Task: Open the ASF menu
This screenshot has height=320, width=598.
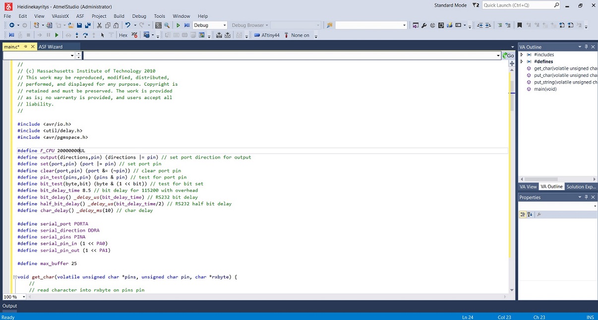Action: click(80, 16)
